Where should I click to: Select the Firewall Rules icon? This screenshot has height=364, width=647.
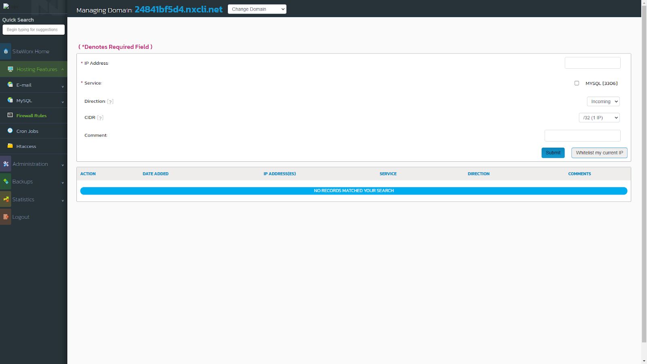click(x=10, y=115)
